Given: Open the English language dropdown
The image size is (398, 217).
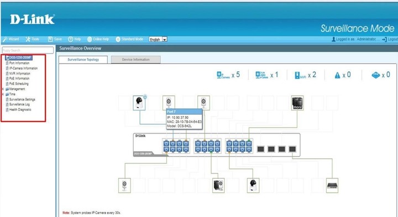Looking at the screenshot, I should point(158,39).
